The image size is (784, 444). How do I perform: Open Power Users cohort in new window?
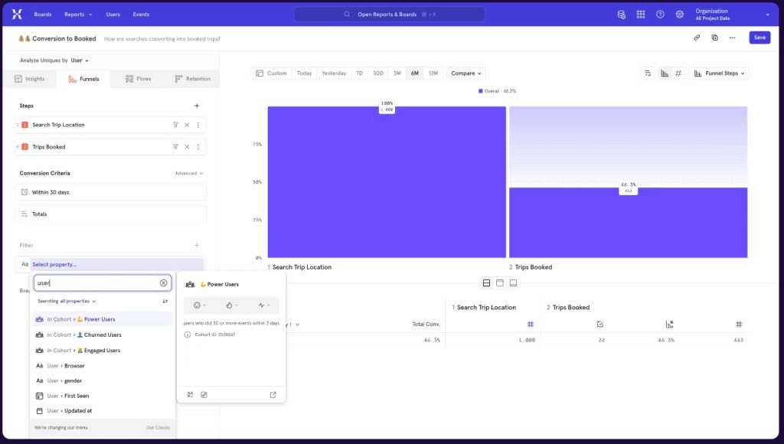[273, 395]
